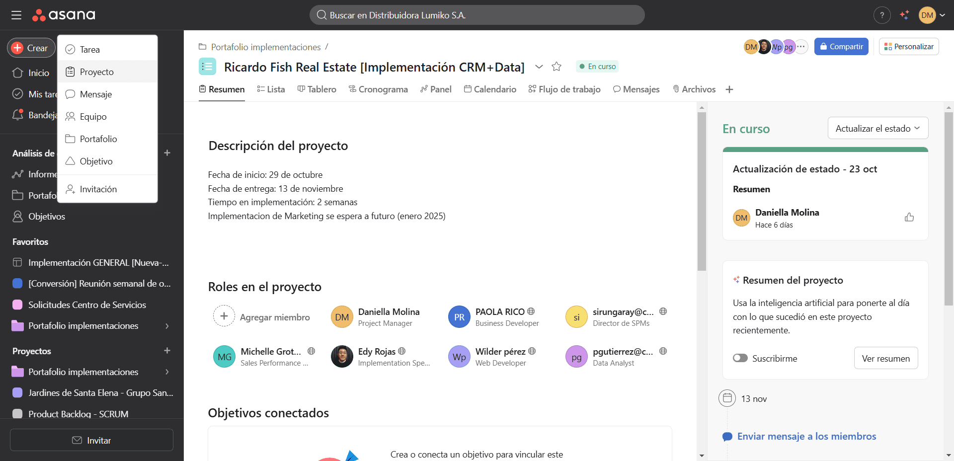954x461 pixels.
Task: Add a new tab with plus icon
Action: [x=729, y=89]
